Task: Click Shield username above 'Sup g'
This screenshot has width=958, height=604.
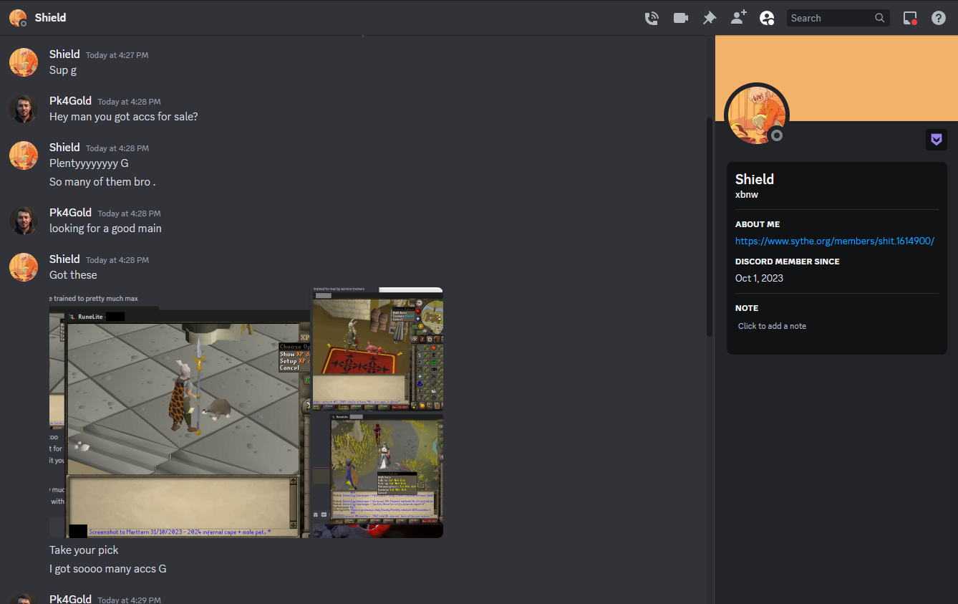Action: 64,54
